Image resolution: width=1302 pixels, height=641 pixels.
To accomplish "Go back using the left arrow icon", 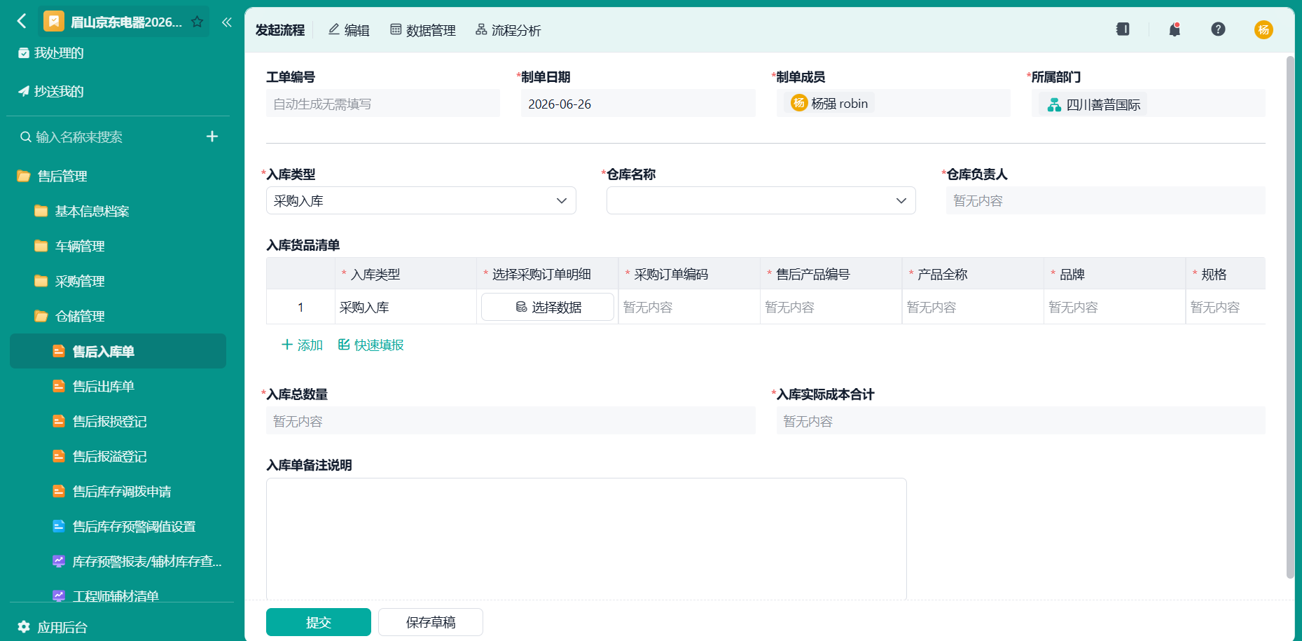I will tap(22, 21).
